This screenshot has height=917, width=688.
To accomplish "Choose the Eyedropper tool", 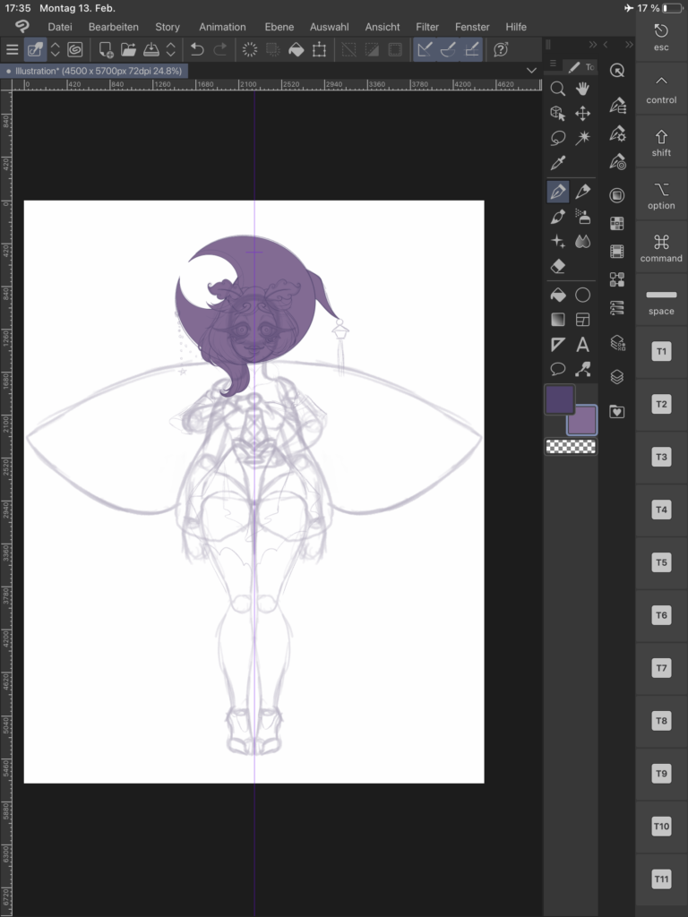I will pos(557,163).
